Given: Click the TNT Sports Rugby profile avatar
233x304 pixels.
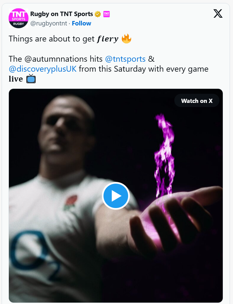Looking at the screenshot, I should (x=18, y=18).
